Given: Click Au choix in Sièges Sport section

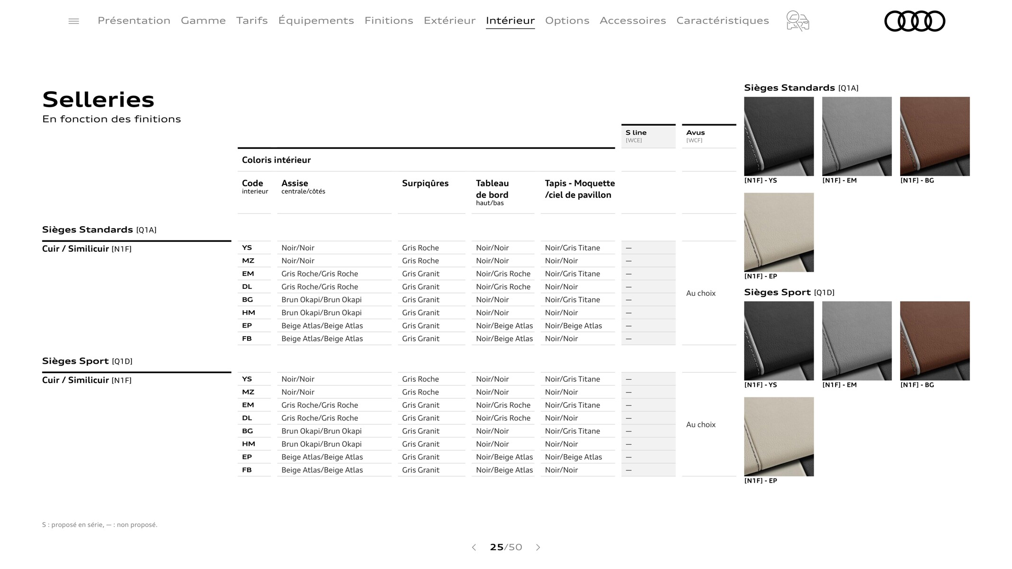Looking at the screenshot, I should pos(701,425).
